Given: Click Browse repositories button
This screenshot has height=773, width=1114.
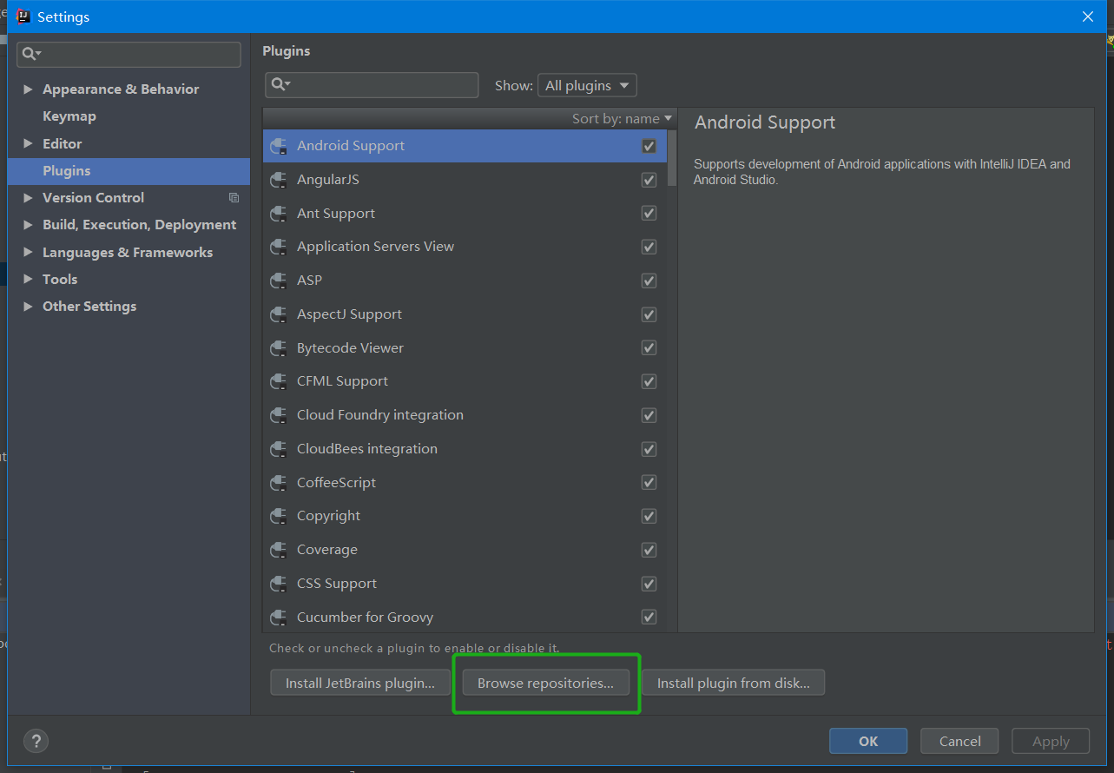Looking at the screenshot, I should tap(545, 683).
